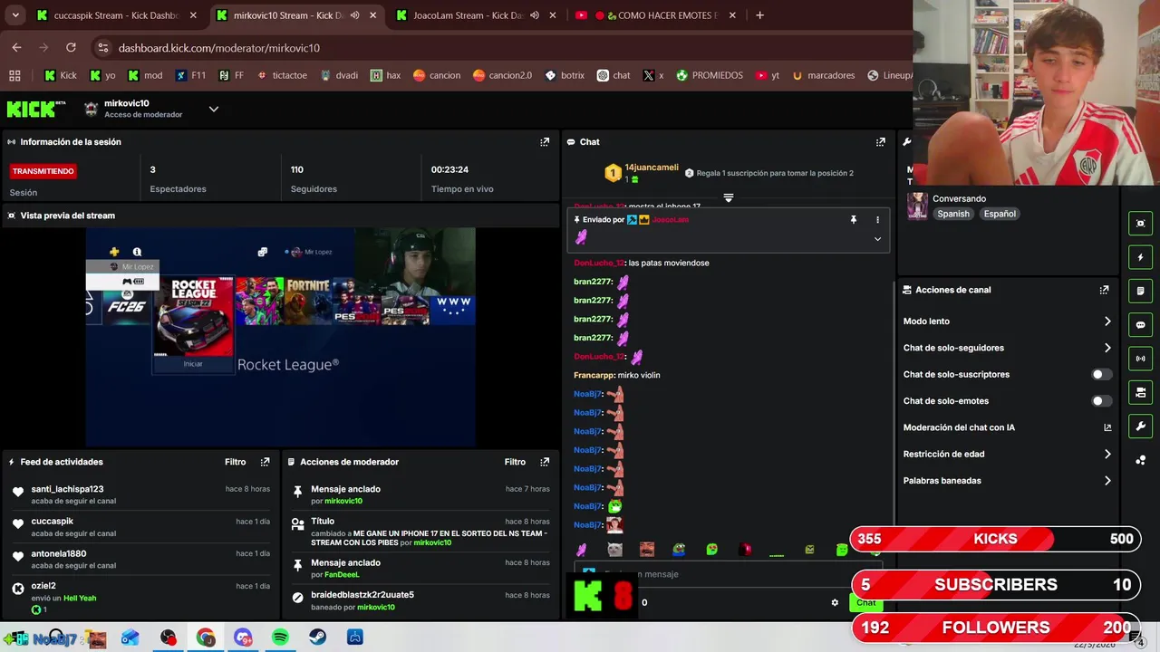
Task: Pop out the Chat panel
Action: click(x=880, y=142)
